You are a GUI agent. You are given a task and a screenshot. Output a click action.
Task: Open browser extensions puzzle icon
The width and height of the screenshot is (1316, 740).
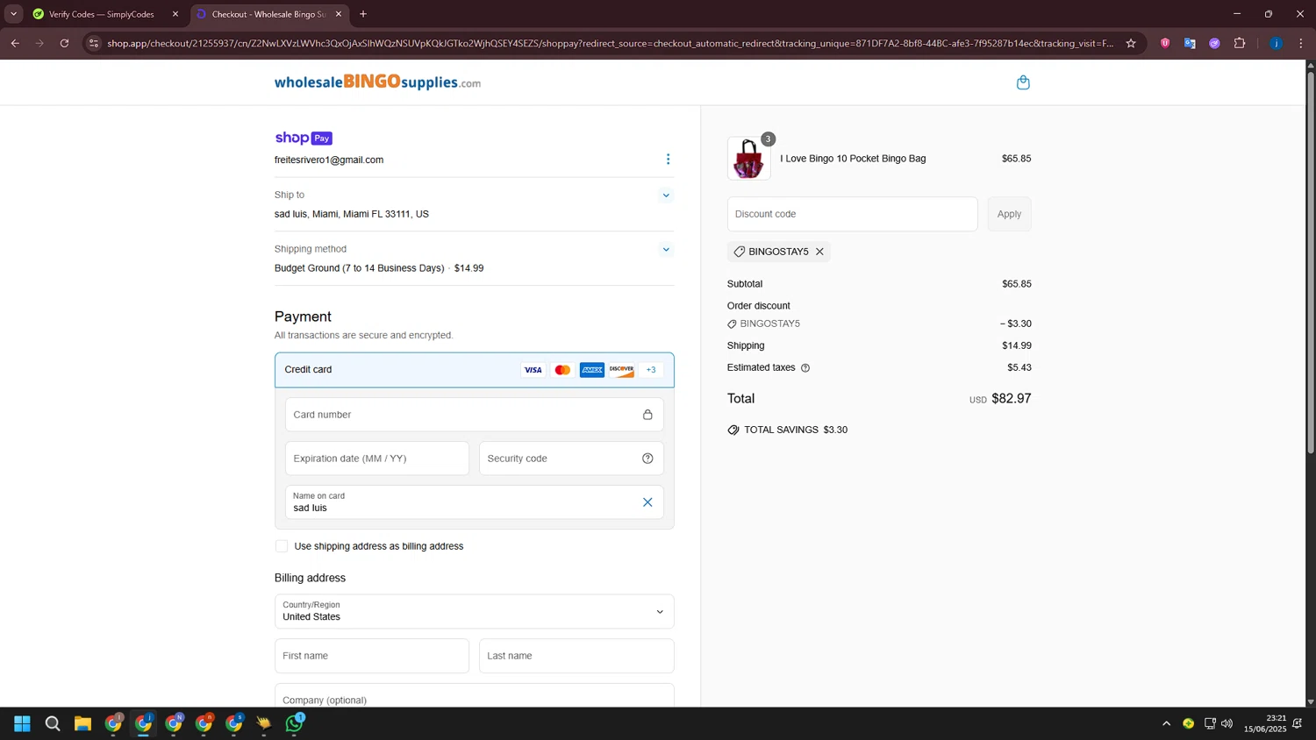[1240, 43]
